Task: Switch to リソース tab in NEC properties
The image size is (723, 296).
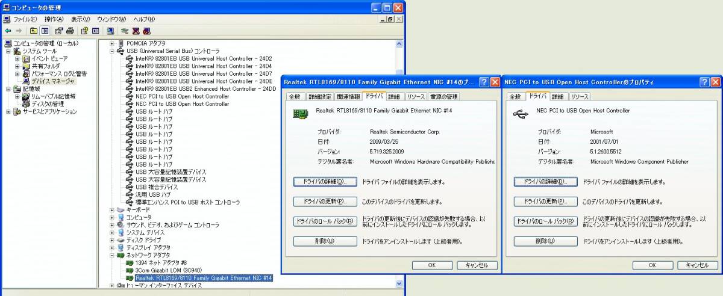Action: pos(579,96)
